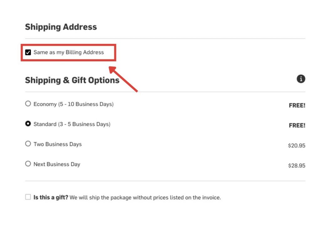Image resolution: width=321 pixels, height=241 pixels.
Task: Select the Standard shipping radio button
Action: (x=28, y=124)
